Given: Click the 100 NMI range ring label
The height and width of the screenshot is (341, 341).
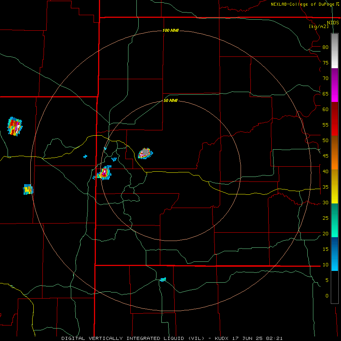Looking at the screenshot, I should [x=170, y=30].
